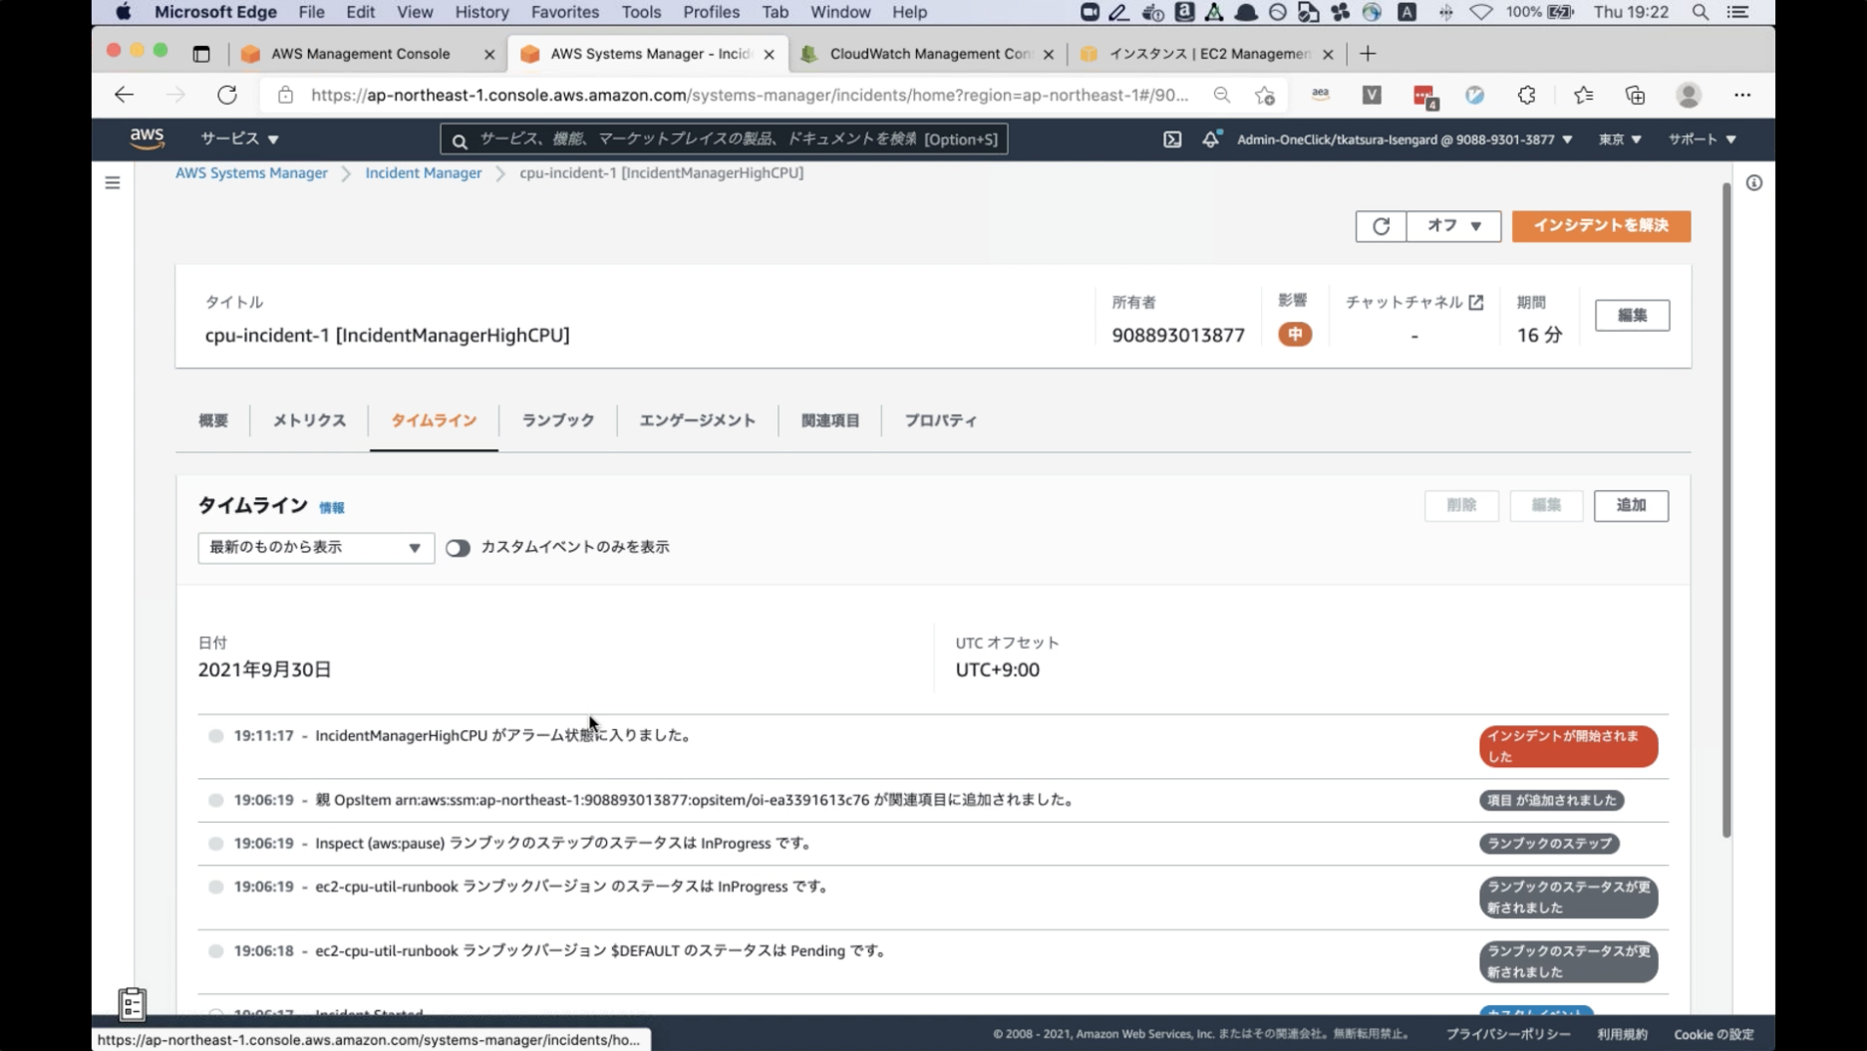Open the browser profile avatar
Screen dimensions: 1867x1051
tap(1689, 95)
